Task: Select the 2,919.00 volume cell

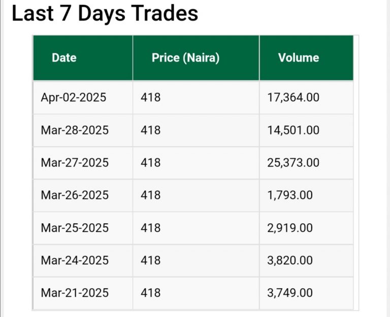Action: click(x=290, y=228)
